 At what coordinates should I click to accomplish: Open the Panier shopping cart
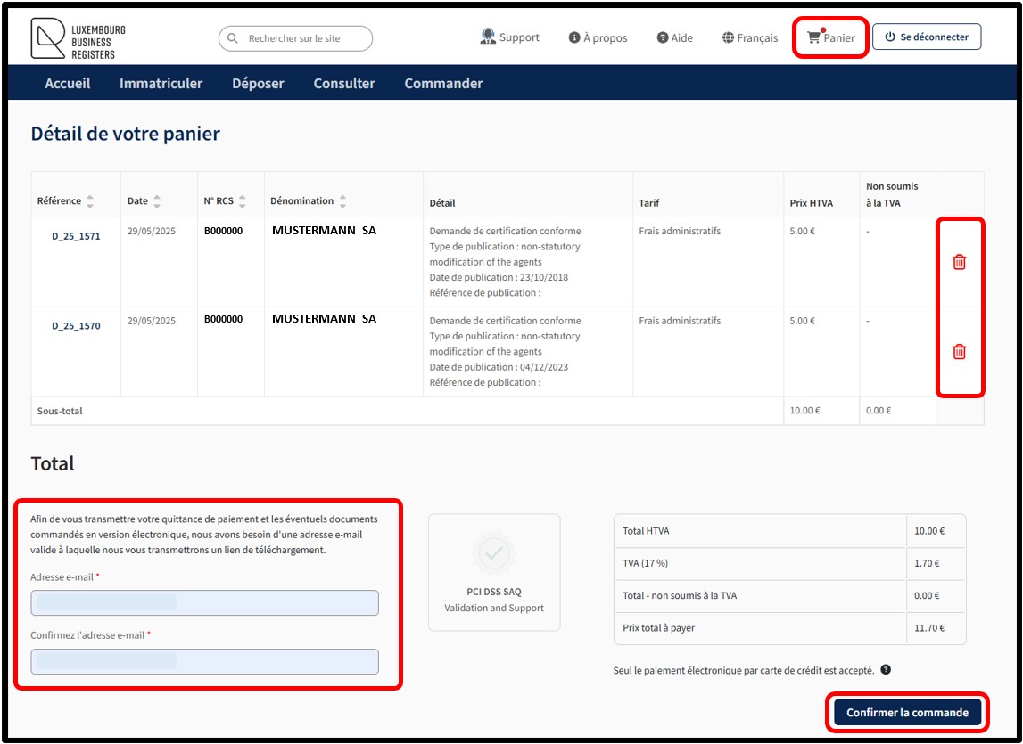pos(830,38)
